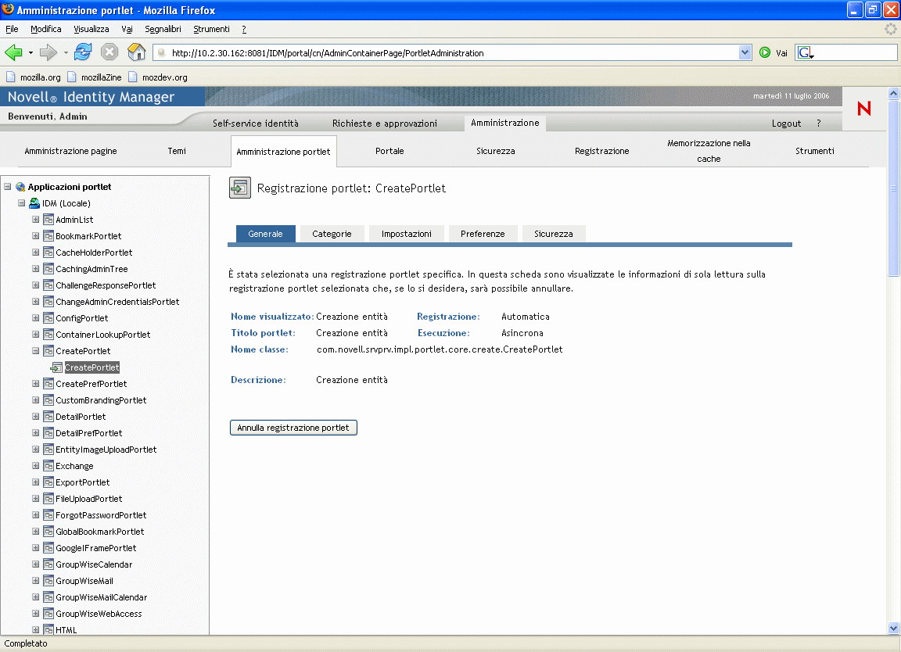Click the registration portlet header icon
Viewport: 901px width, 652px height.
[239, 188]
